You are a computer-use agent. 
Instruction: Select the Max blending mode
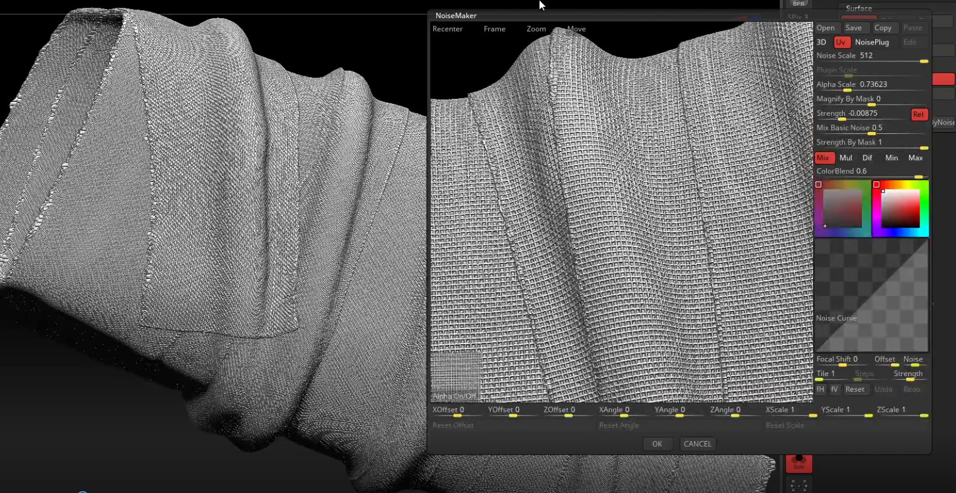(x=916, y=158)
